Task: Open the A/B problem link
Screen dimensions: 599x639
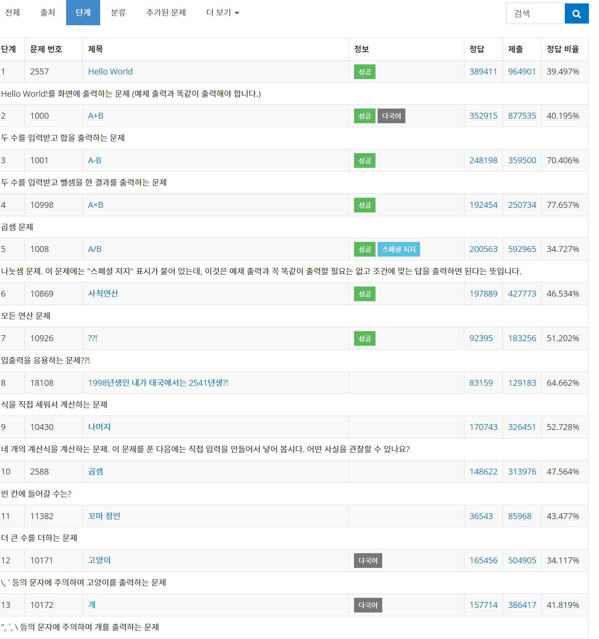Action: [95, 249]
